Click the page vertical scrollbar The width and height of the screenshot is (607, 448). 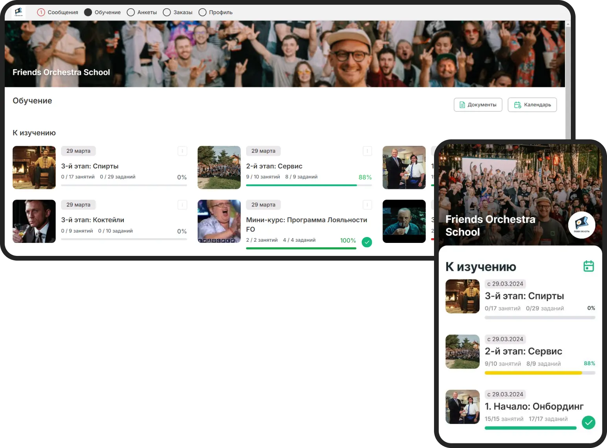tap(568, 79)
